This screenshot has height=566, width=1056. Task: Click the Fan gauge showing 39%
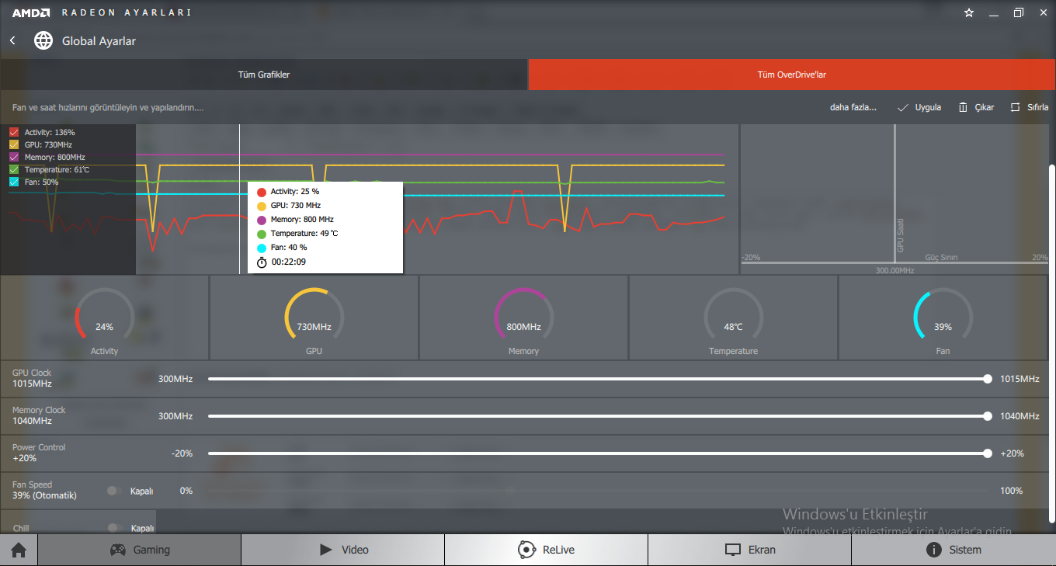(943, 318)
